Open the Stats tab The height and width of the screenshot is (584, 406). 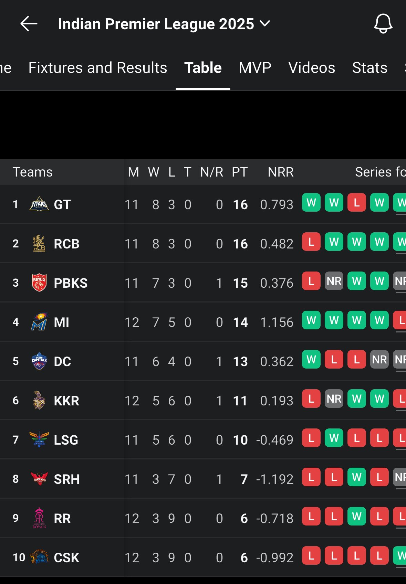(x=369, y=68)
